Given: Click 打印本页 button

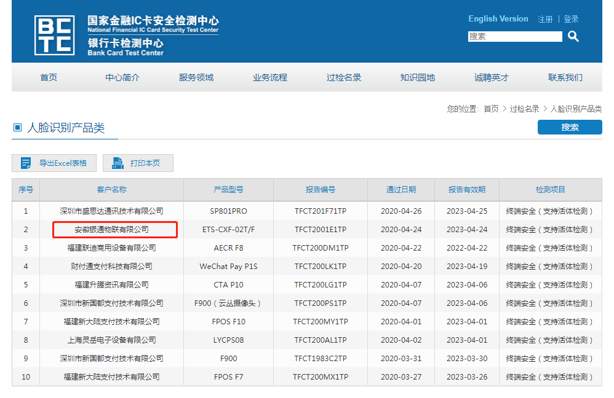Looking at the screenshot, I should coord(138,163).
